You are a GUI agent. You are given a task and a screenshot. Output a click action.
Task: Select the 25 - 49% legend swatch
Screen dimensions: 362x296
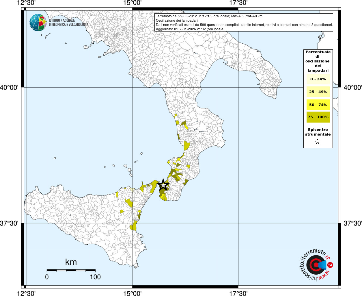[318, 92]
